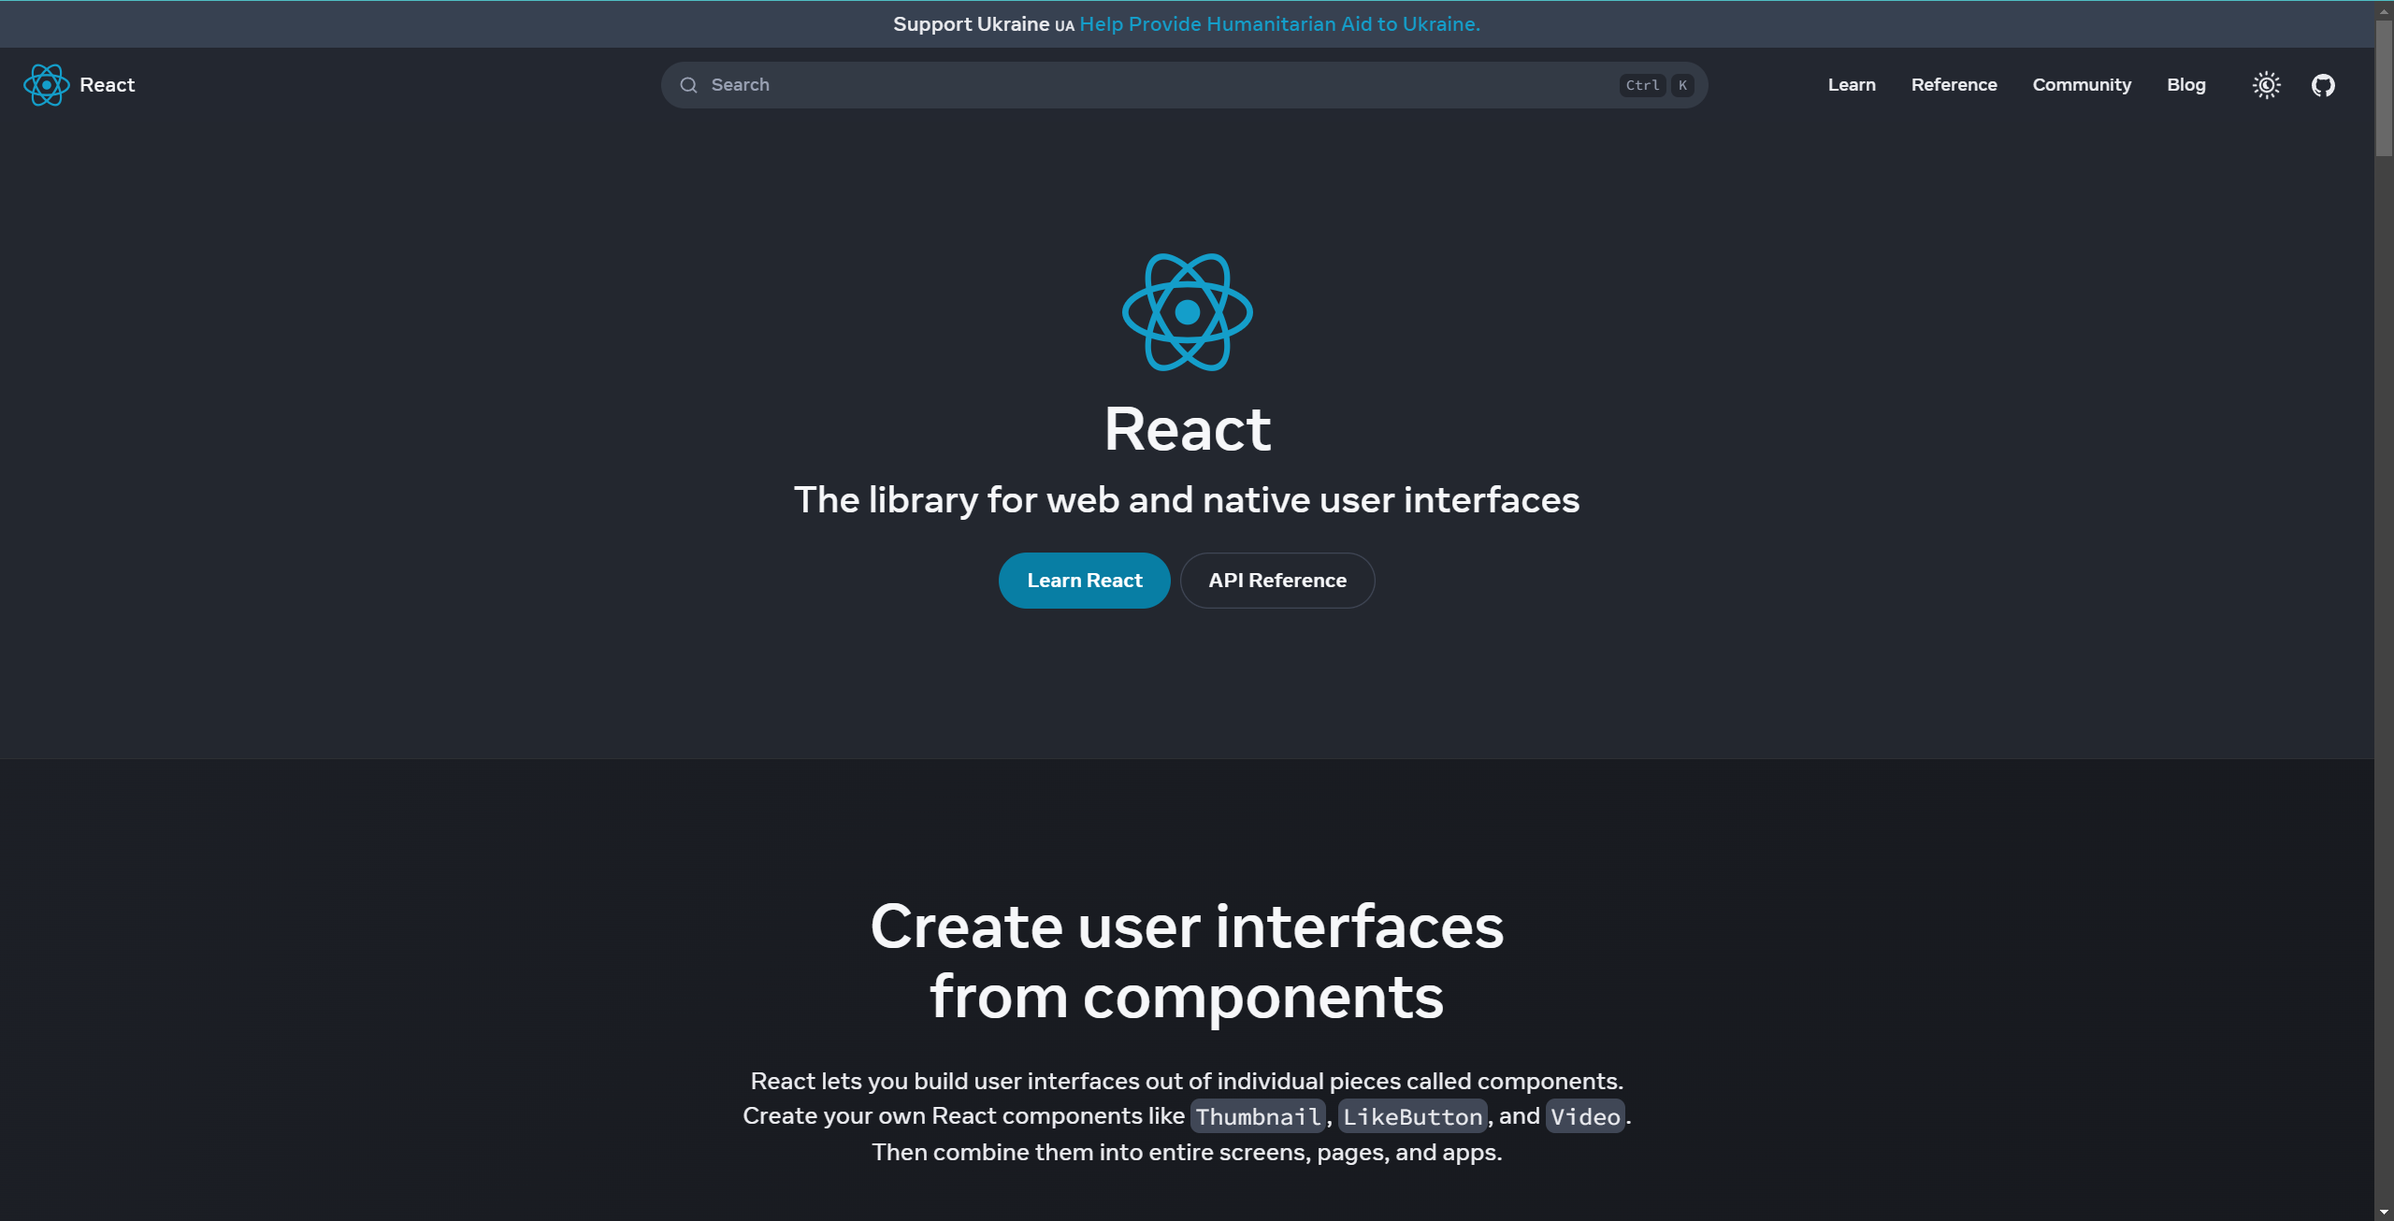The height and width of the screenshot is (1221, 2394).
Task: Open the GitHub repository icon
Action: click(x=2323, y=85)
